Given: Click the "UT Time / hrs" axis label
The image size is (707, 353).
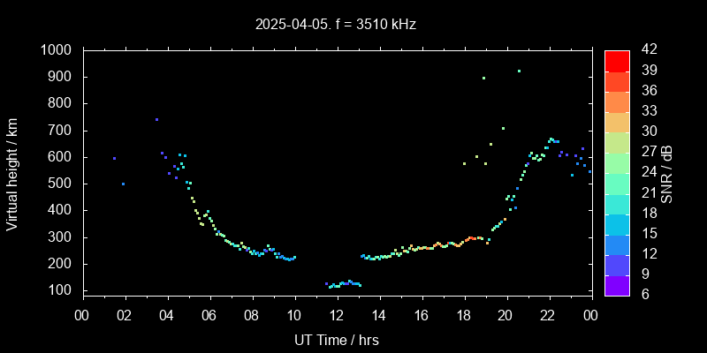Looking at the screenshot, I should coord(336,339).
